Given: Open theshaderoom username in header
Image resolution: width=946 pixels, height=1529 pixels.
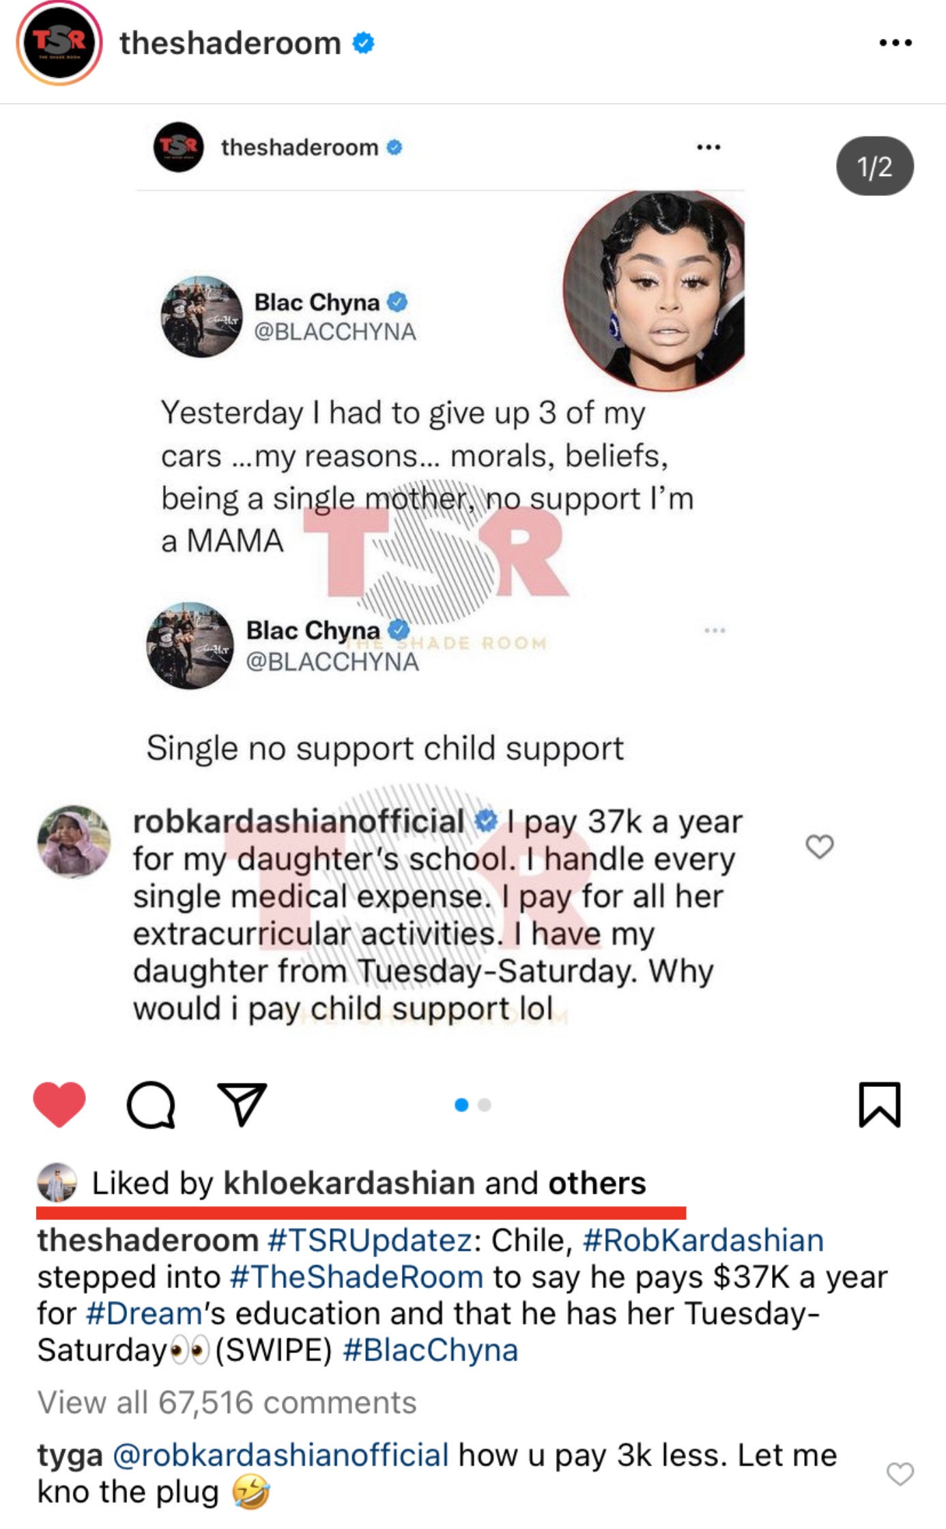Looking at the screenshot, I should (x=230, y=43).
